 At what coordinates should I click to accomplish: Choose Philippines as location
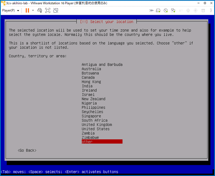click(102, 107)
